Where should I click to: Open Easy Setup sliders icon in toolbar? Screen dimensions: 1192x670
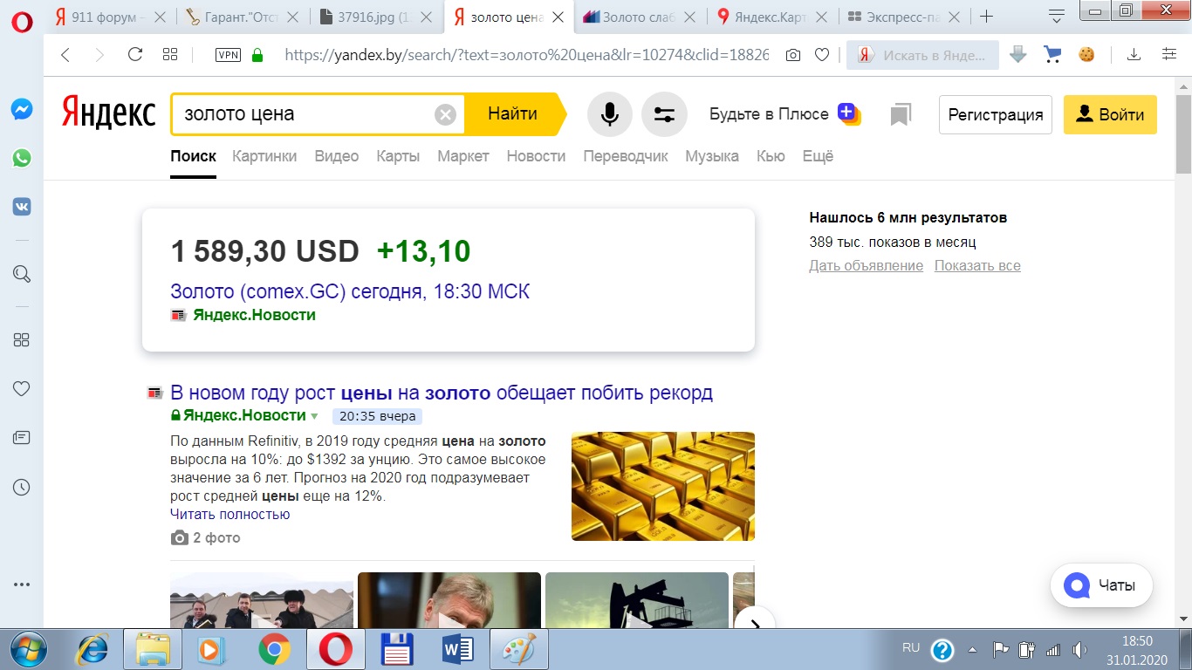click(x=1169, y=55)
